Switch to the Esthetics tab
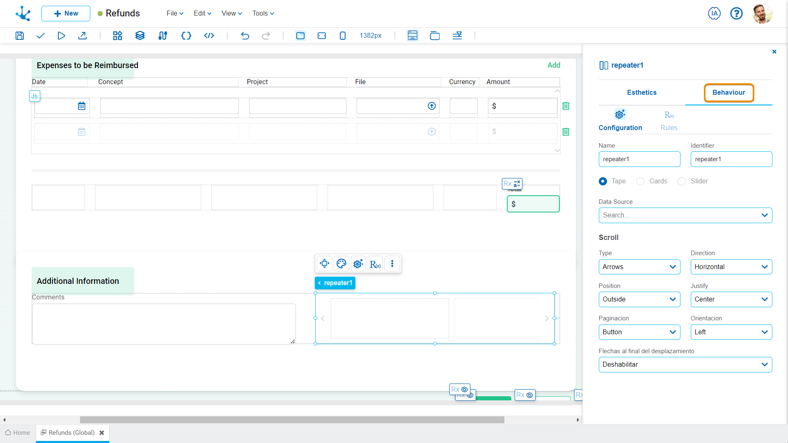788x443 pixels. (641, 92)
